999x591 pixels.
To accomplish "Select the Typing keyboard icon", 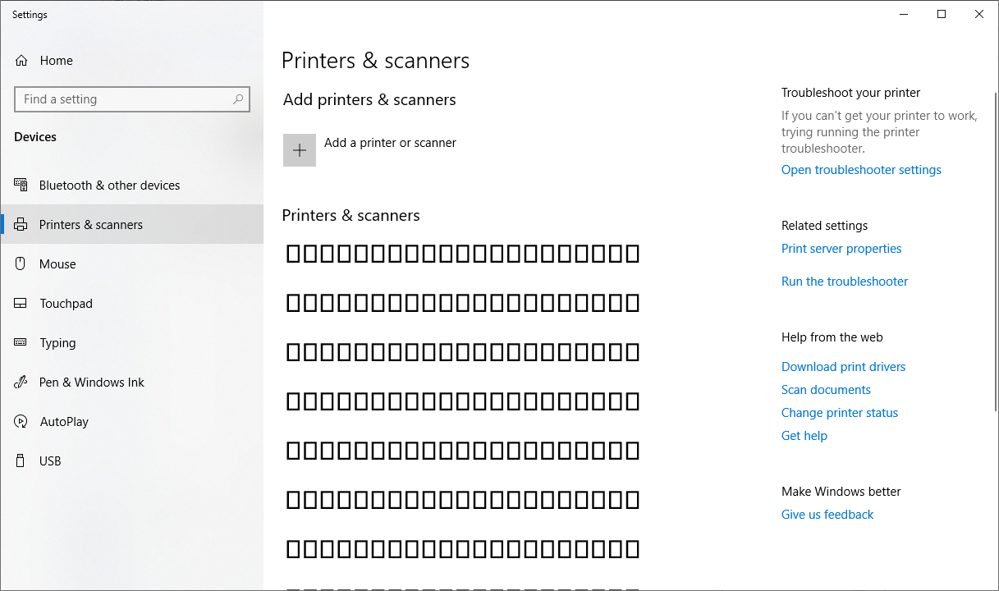I will coord(21,343).
